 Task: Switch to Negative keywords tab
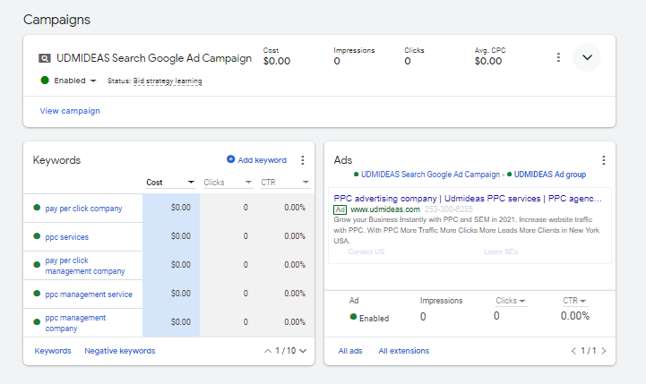coord(119,351)
